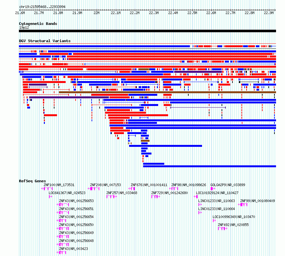Open the DGV Structural Variants track title
Viewport: 285px width, 256px height.
[45, 41]
